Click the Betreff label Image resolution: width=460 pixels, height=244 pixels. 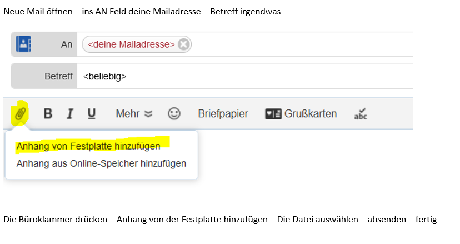click(x=58, y=76)
